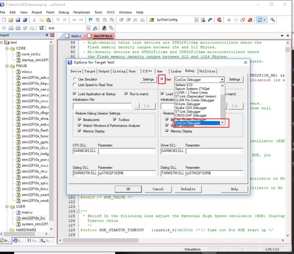Viewport: 294px width, 254px height.
Task: Toggle Limit Speed to Real-Time checkbox
Action: click(75, 85)
